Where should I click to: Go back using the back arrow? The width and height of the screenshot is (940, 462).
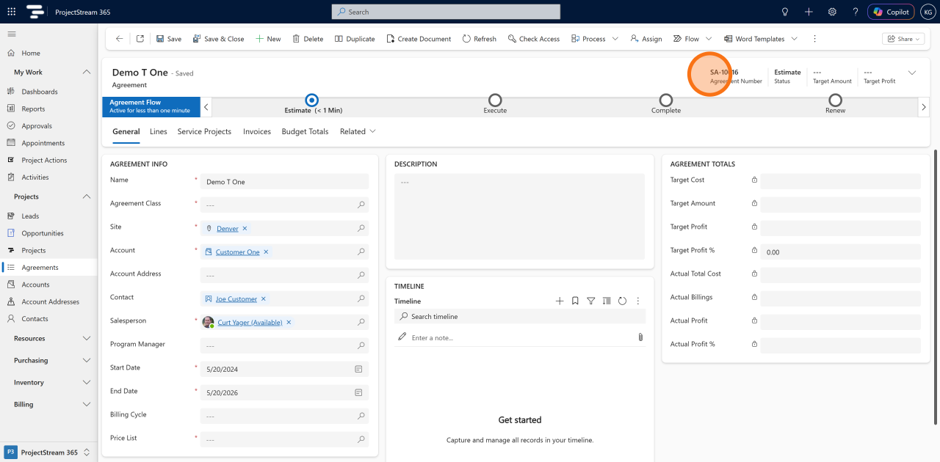pyautogui.click(x=120, y=39)
